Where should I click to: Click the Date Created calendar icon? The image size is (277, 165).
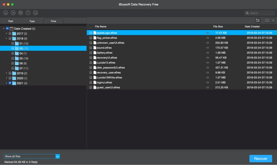tap(11, 28)
